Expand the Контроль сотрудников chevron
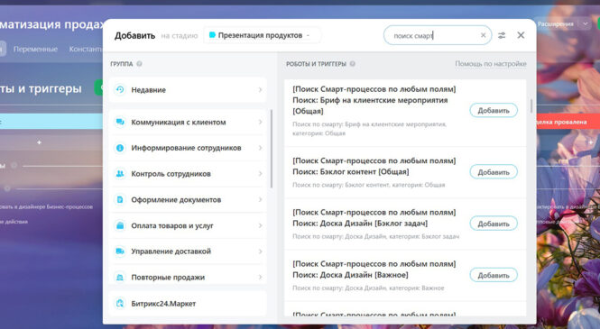 coord(260,174)
